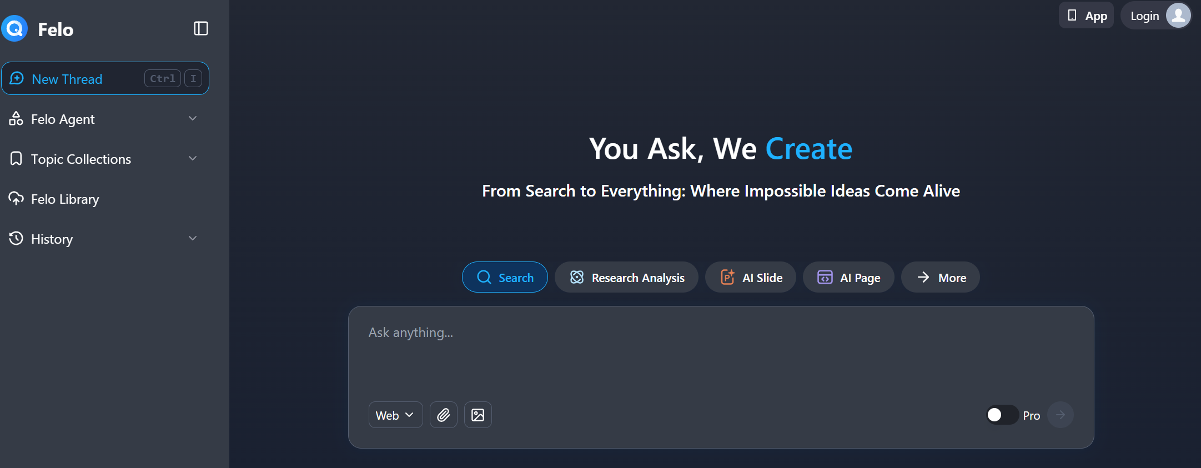The image size is (1201, 468).
Task: Click the send arrow button
Action: coord(1060,415)
